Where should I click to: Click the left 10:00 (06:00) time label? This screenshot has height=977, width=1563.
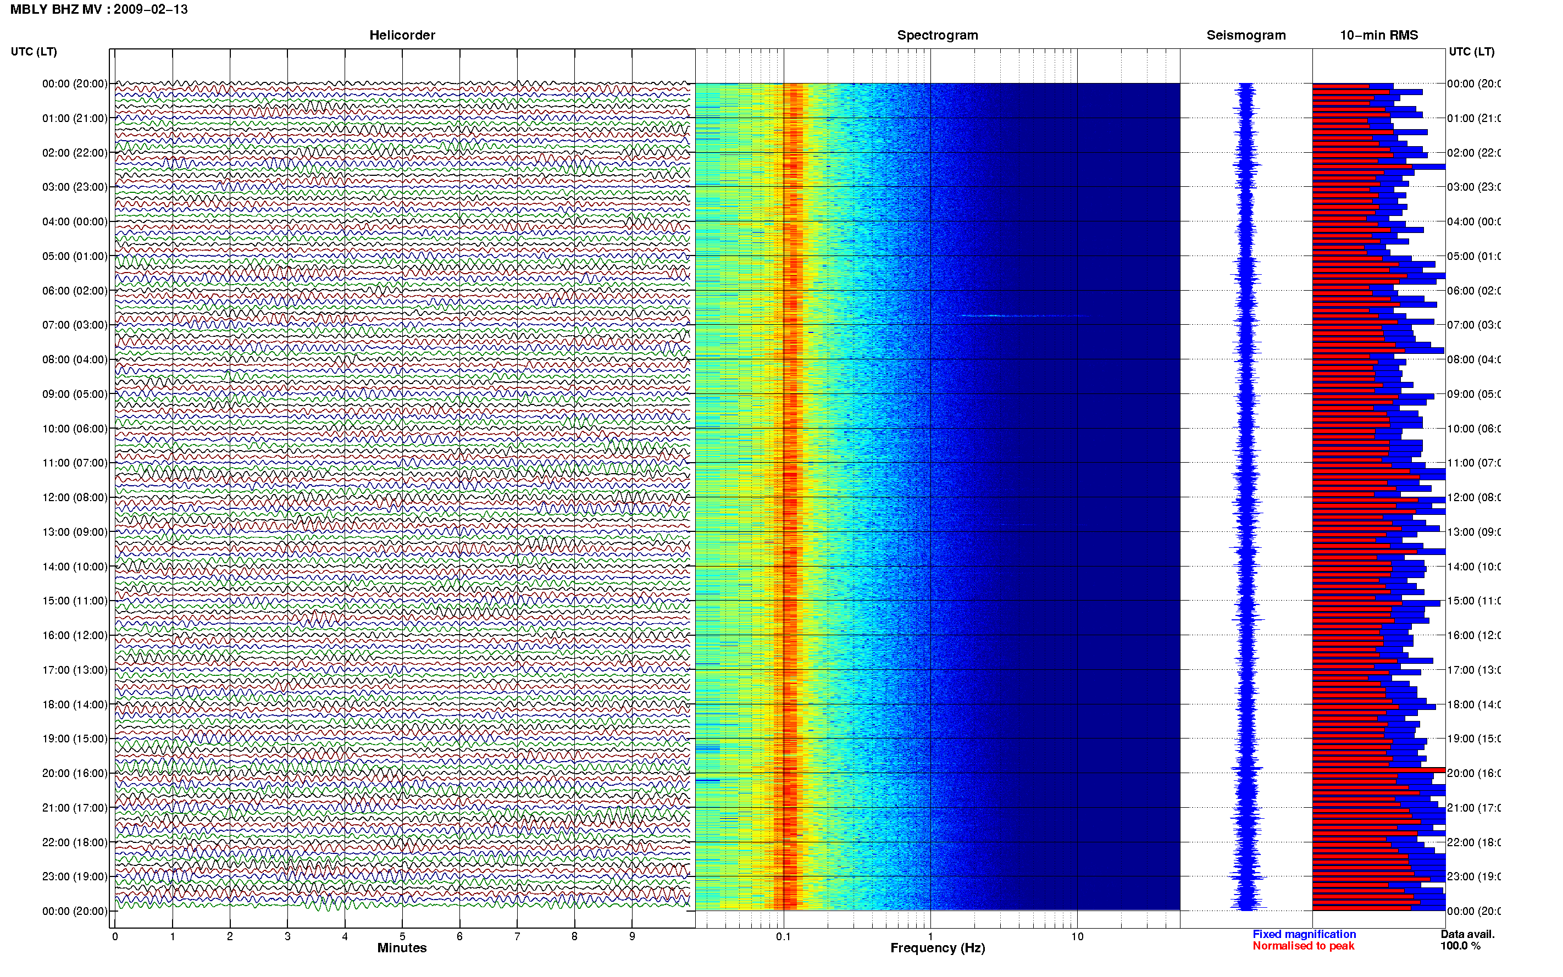click(x=74, y=429)
